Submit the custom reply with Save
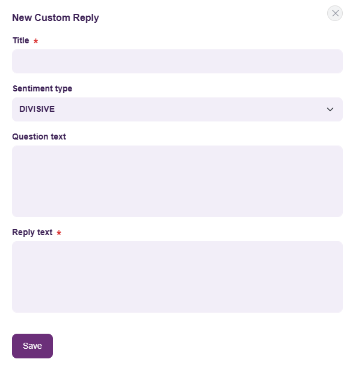The image size is (350, 368). tap(32, 346)
